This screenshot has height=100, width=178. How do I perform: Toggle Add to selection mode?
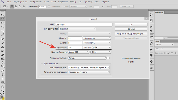coord(16,6)
